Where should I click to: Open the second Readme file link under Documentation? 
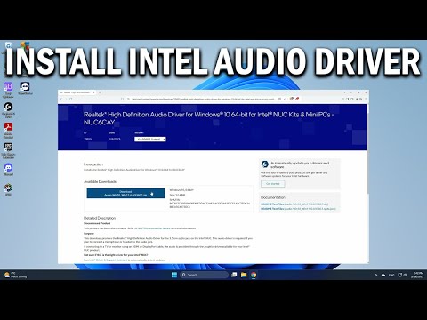(x=298, y=209)
